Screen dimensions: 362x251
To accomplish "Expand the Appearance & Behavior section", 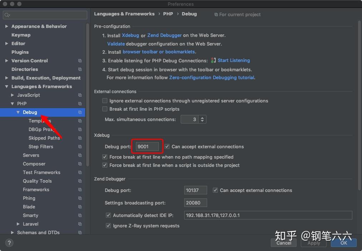I will [x=6, y=26].
